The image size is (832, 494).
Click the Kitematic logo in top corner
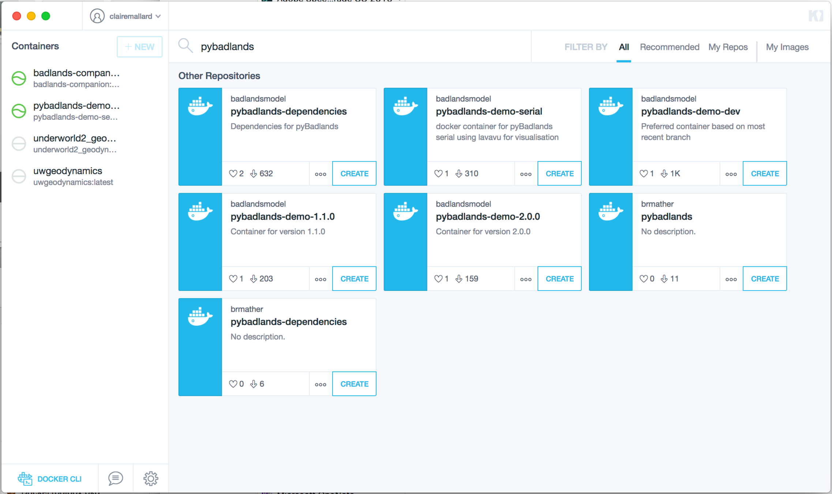pos(816,16)
